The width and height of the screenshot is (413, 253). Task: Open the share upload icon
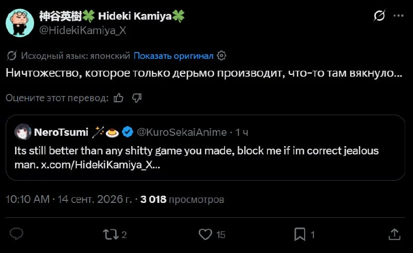tap(394, 234)
